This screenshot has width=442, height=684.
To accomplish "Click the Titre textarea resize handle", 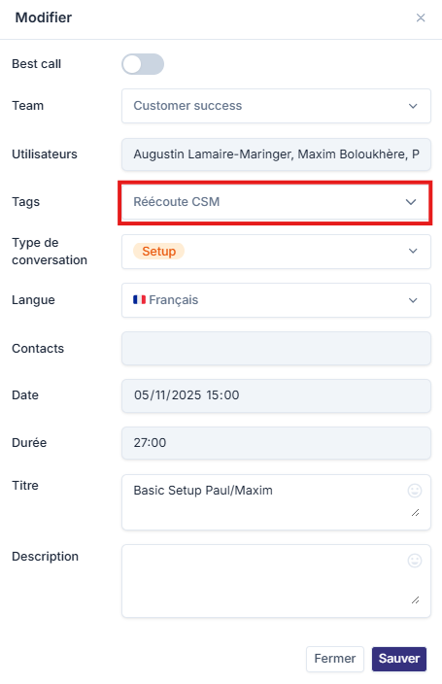I will pos(416,513).
